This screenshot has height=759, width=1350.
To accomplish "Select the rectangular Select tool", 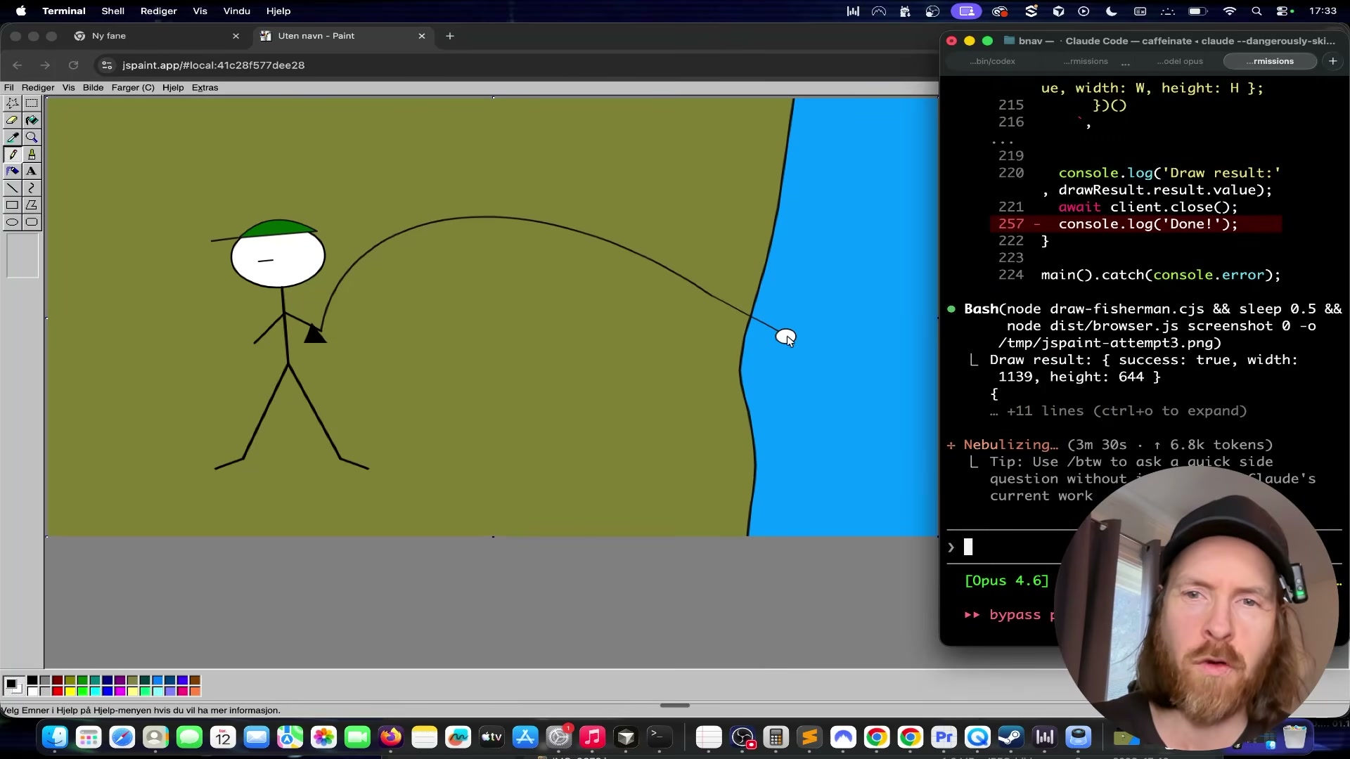I will pyautogui.click(x=32, y=103).
